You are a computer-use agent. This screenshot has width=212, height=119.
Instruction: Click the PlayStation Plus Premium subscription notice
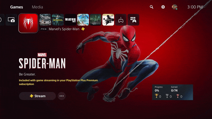[58, 82]
